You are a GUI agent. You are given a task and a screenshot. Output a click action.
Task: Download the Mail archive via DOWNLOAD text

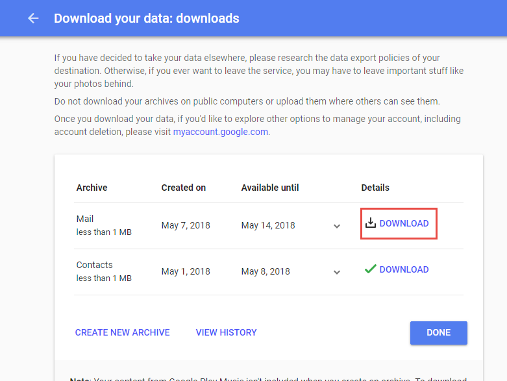point(404,223)
